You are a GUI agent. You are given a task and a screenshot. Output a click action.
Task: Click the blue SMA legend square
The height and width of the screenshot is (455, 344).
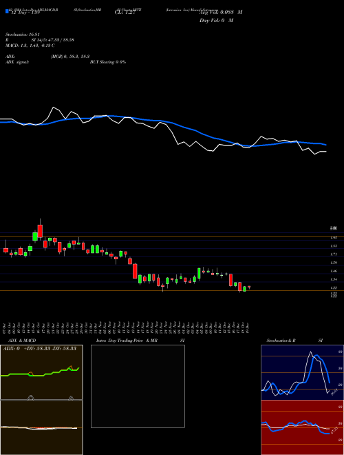(x=7, y=11)
